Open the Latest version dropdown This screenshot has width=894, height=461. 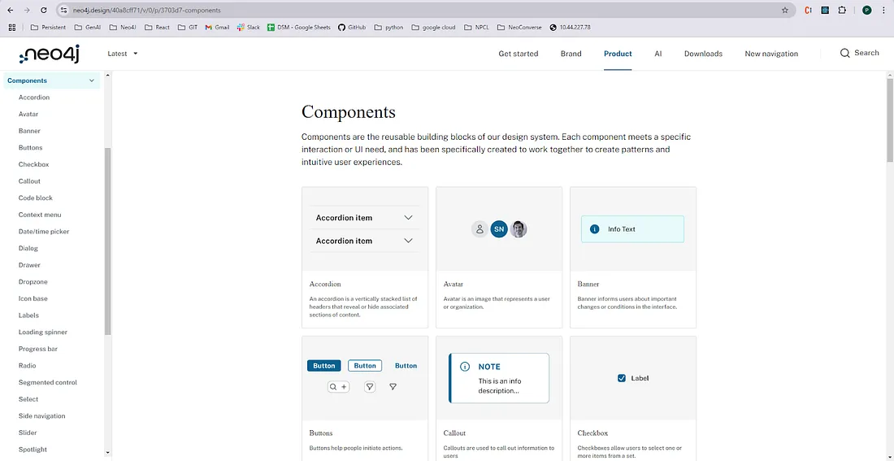click(x=123, y=54)
